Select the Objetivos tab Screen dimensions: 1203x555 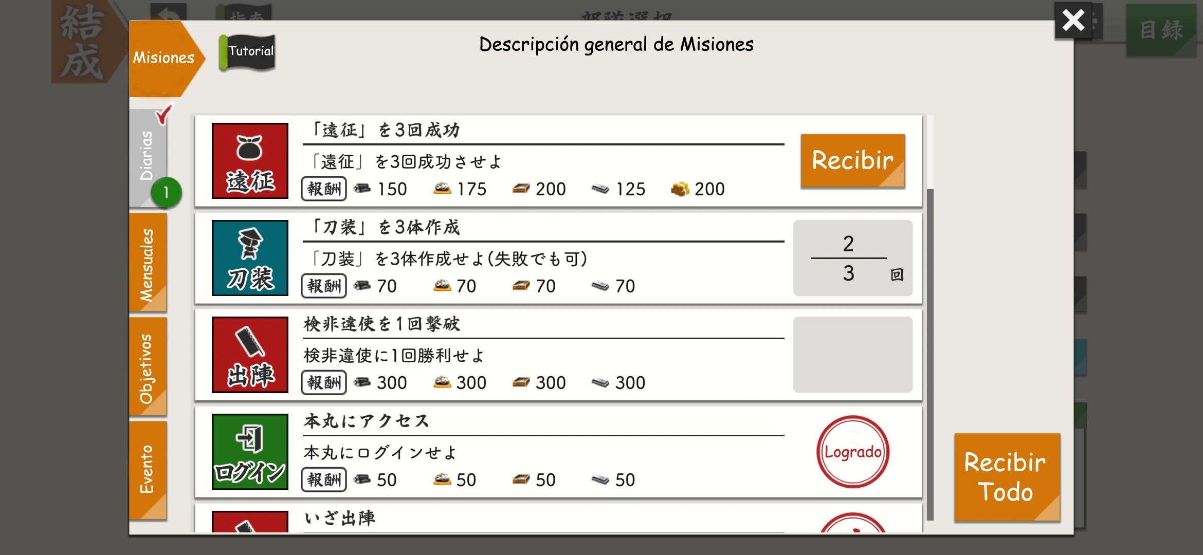click(x=148, y=367)
